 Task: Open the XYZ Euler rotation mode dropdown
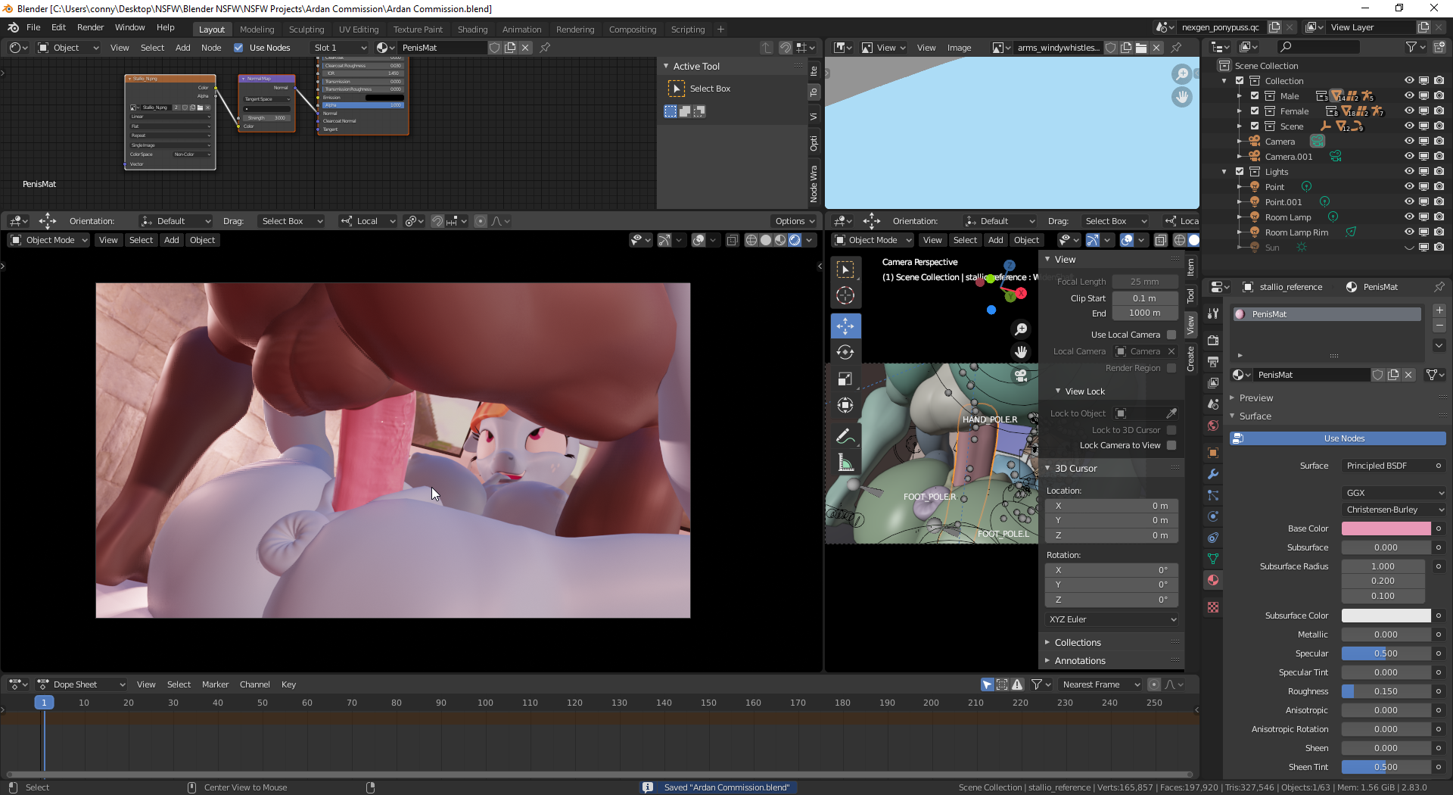[x=1112, y=619]
